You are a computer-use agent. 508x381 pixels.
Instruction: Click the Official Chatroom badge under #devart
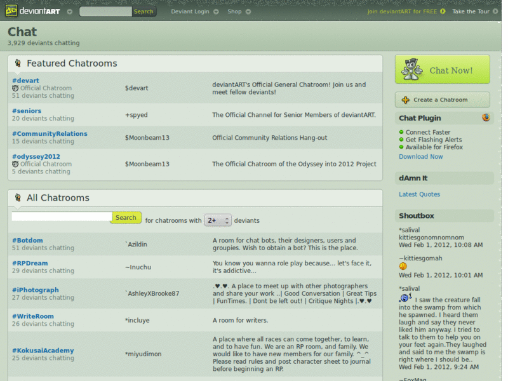pos(42,88)
